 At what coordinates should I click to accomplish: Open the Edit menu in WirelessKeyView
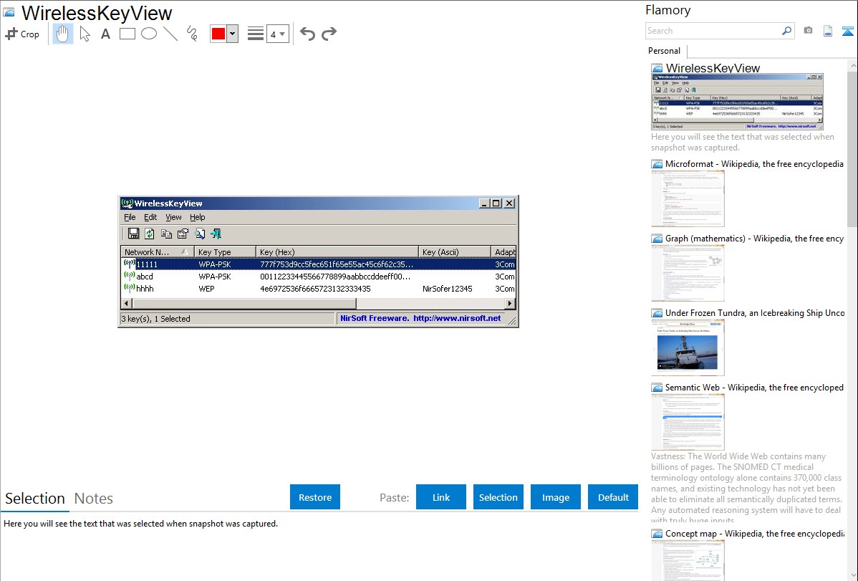pyautogui.click(x=150, y=217)
